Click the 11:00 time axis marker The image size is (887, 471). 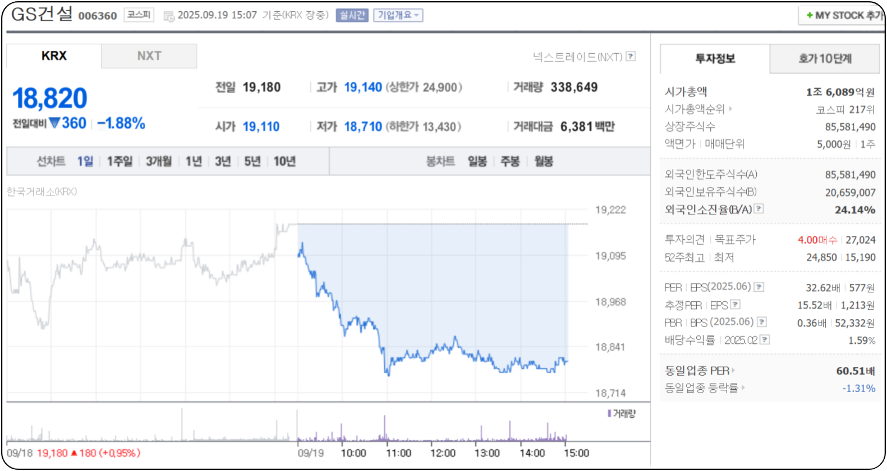tap(398, 453)
